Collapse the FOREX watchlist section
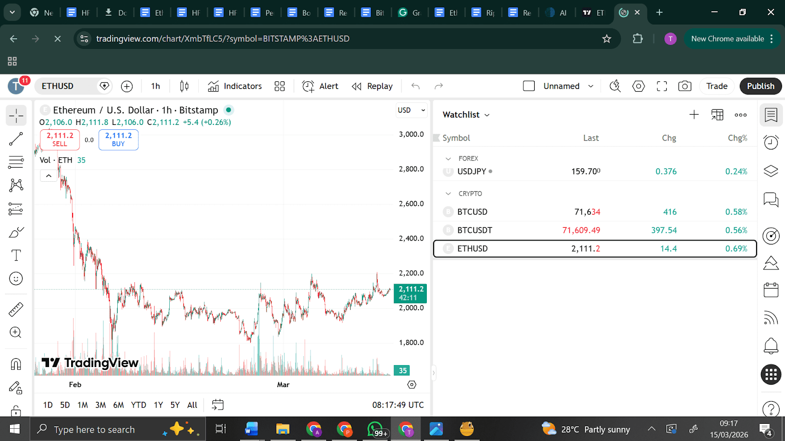 click(x=448, y=159)
